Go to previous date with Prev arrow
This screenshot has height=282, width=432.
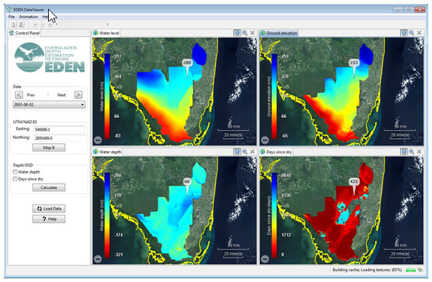18,95
